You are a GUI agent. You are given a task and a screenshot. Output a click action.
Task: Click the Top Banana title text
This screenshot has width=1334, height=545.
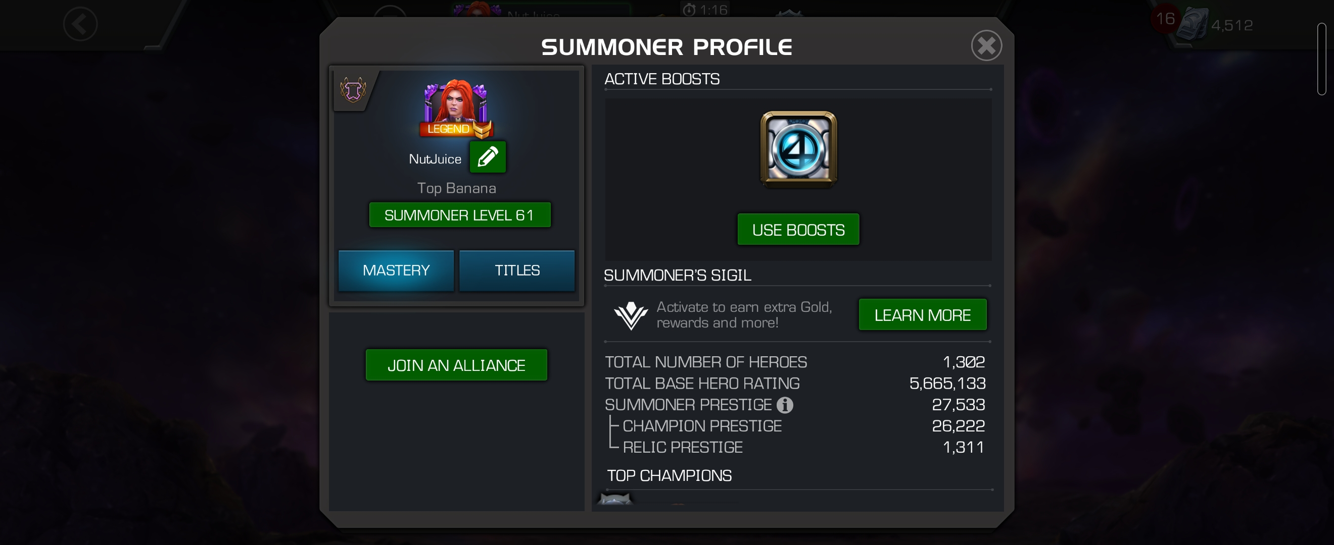click(x=456, y=188)
